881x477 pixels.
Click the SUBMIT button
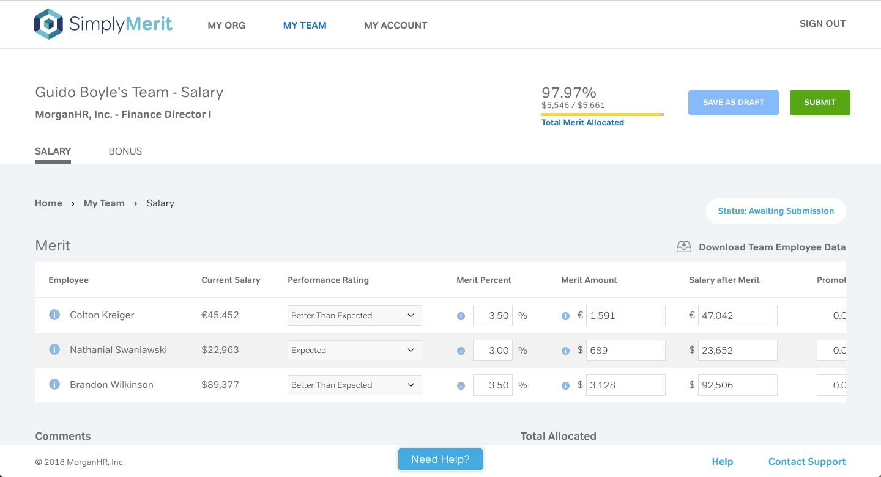coord(820,102)
